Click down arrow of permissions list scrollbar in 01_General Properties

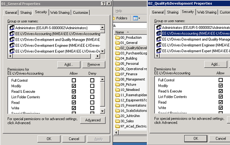point(102,111)
